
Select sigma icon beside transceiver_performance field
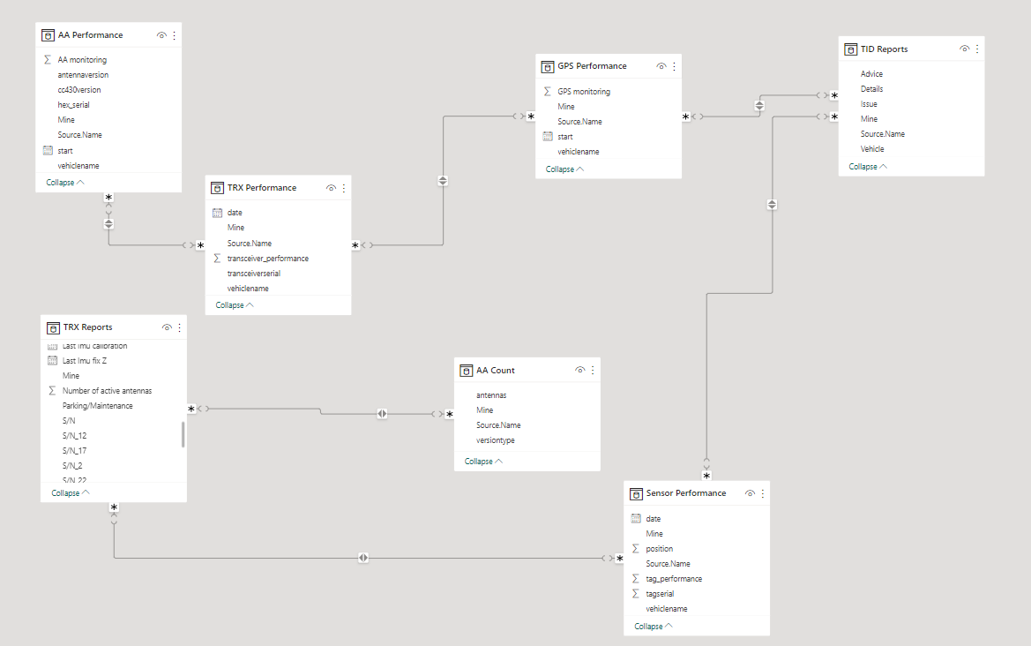(x=217, y=259)
